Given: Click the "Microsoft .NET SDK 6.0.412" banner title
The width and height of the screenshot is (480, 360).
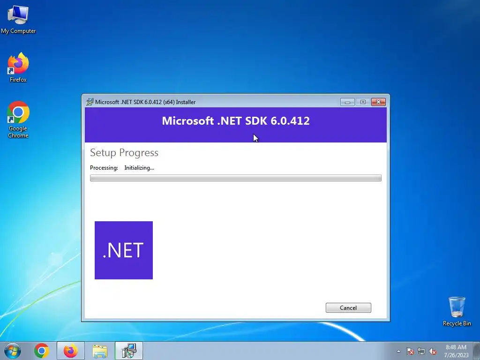Looking at the screenshot, I should click(236, 120).
